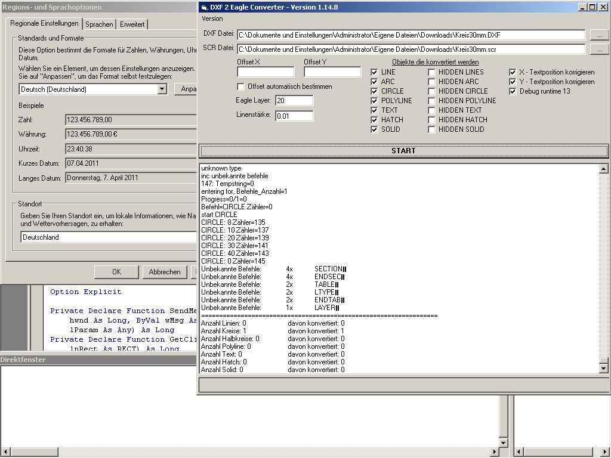Minimize the DXF 2 Eagle Converter window

pyautogui.click(x=582, y=7)
